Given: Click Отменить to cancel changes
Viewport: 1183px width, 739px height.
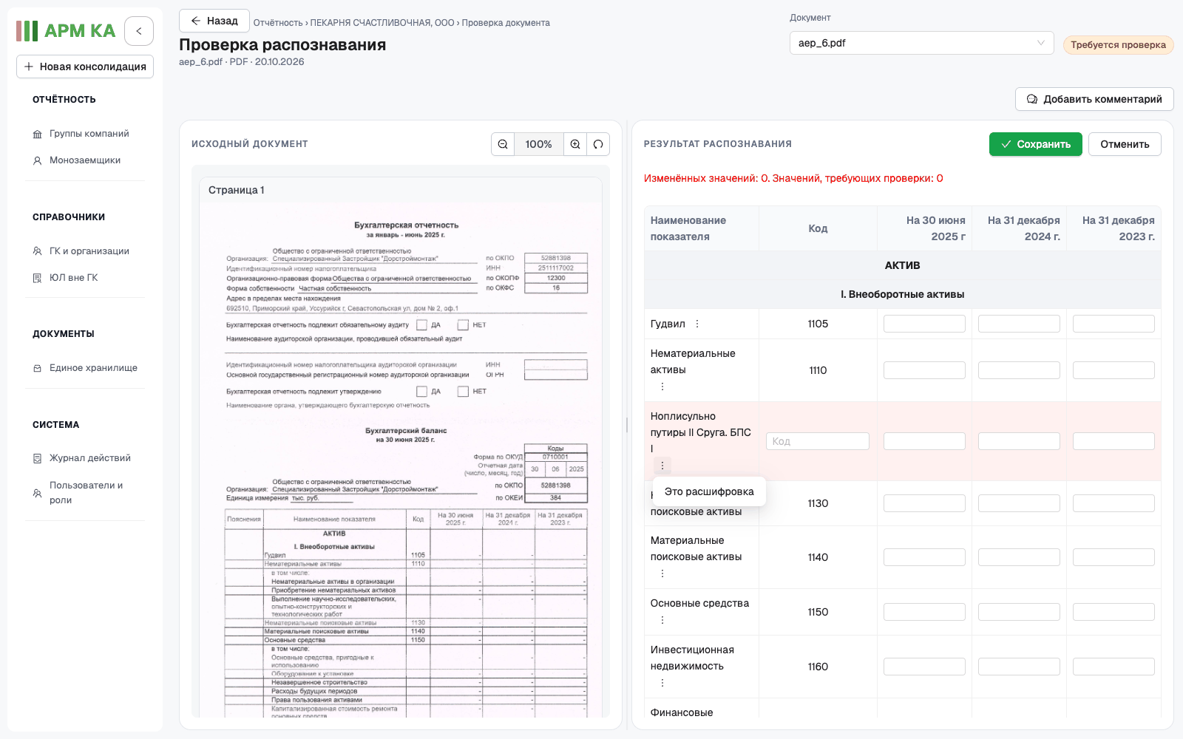Looking at the screenshot, I should (x=1125, y=144).
